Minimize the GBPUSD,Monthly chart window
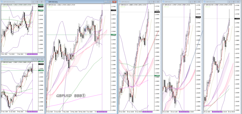Viewport: 242px width, 114px height. point(33,2)
